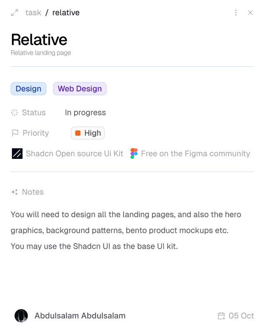The width and height of the screenshot is (265, 331).
Task: Click the sparkle icon beside Notes
Action: pos(14,192)
